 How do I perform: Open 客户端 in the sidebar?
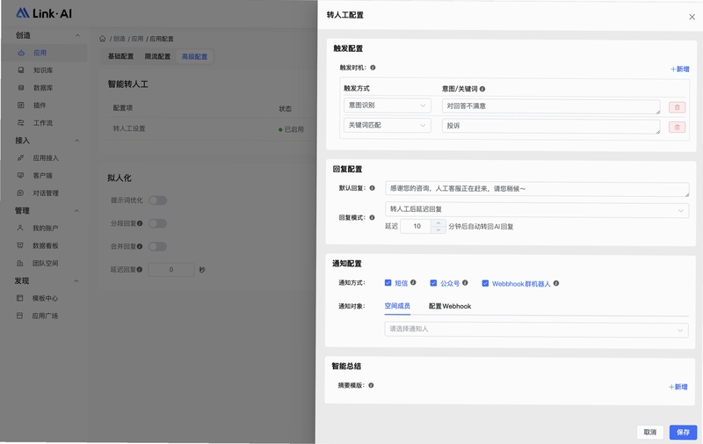coord(43,175)
